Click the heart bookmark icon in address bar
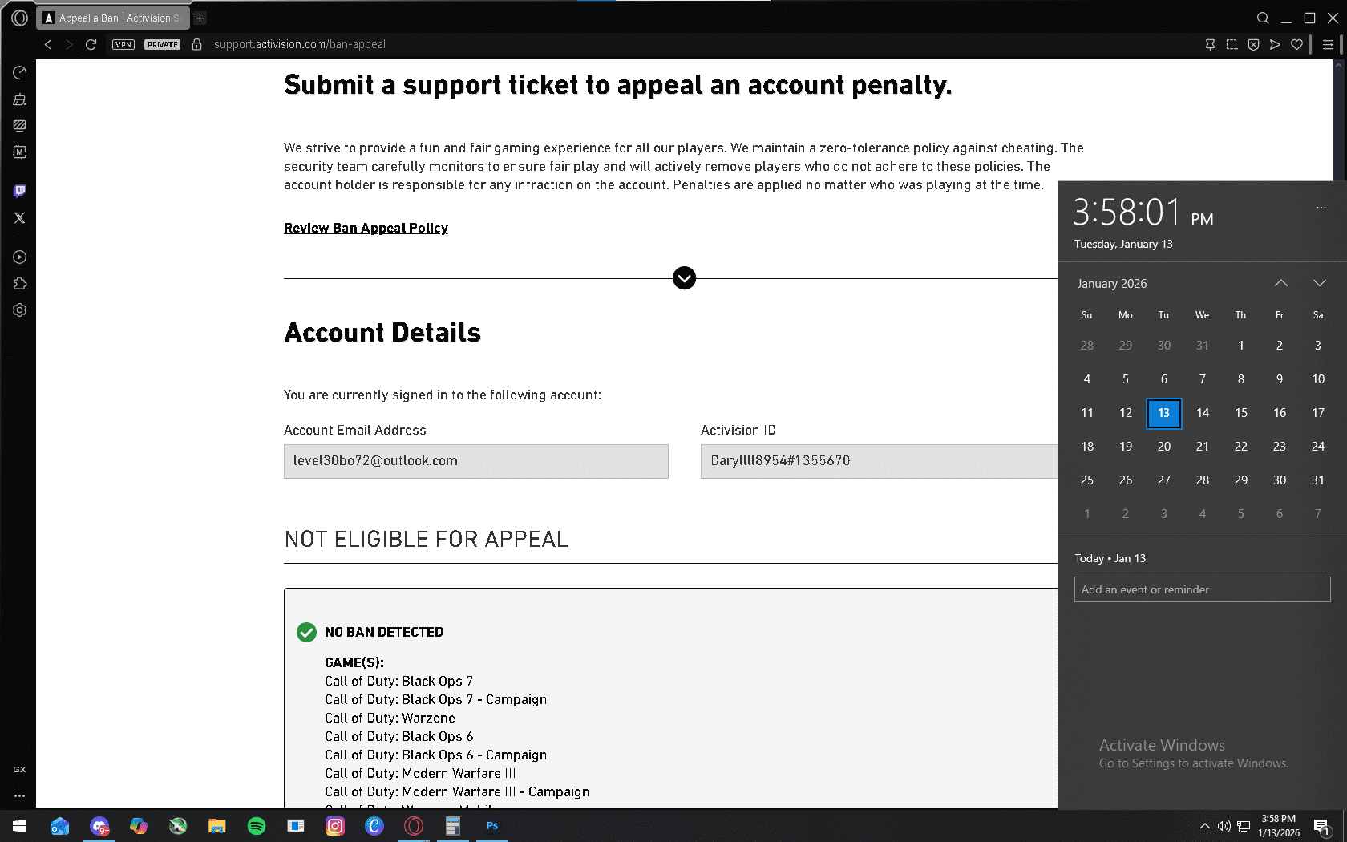1347x842 pixels. click(x=1296, y=45)
